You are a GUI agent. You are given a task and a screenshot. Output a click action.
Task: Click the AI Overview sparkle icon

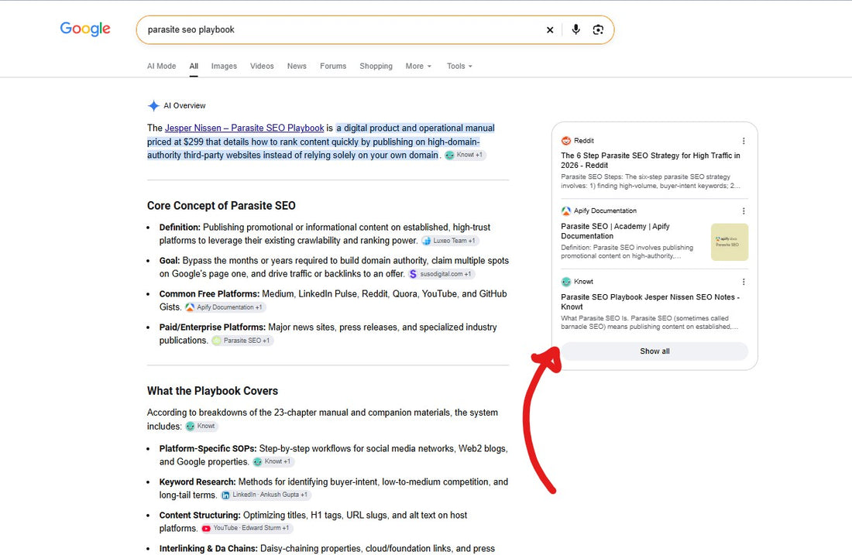click(x=154, y=105)
